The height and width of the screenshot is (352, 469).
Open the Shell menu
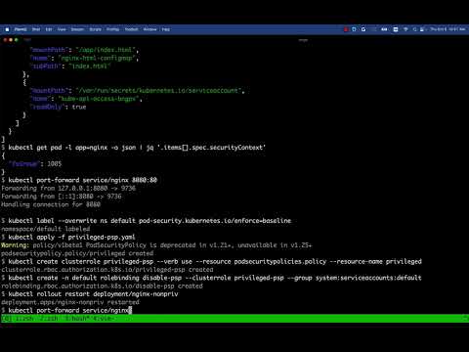[x=36, y=29]
